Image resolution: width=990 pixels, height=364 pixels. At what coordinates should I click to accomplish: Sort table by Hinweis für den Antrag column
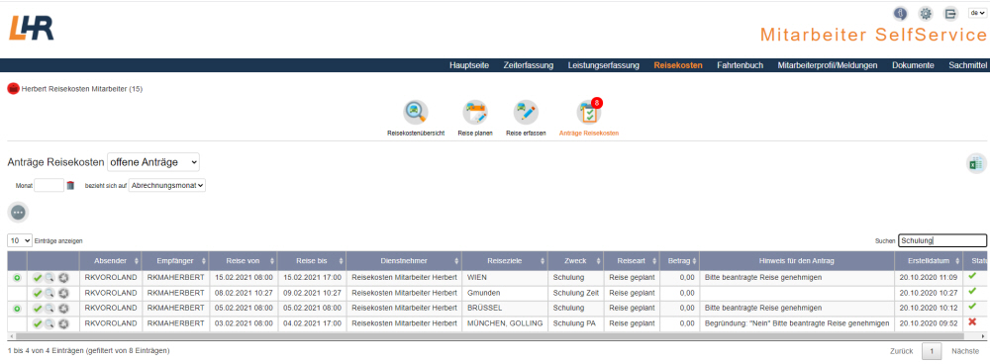(x=797, y=260)
